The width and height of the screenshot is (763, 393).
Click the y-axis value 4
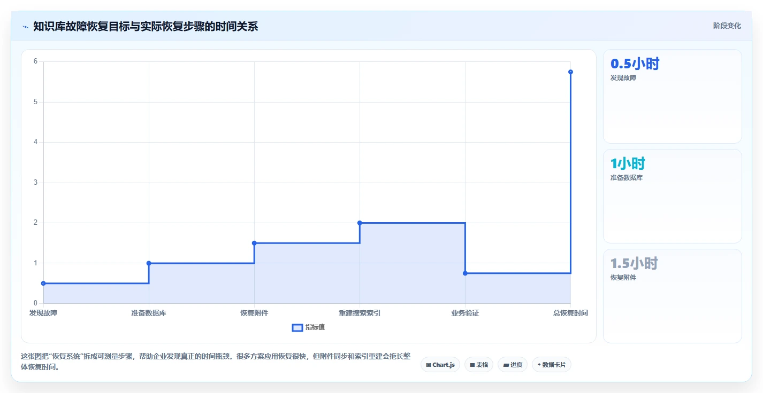pyautogui.click(x=35, y=142)
